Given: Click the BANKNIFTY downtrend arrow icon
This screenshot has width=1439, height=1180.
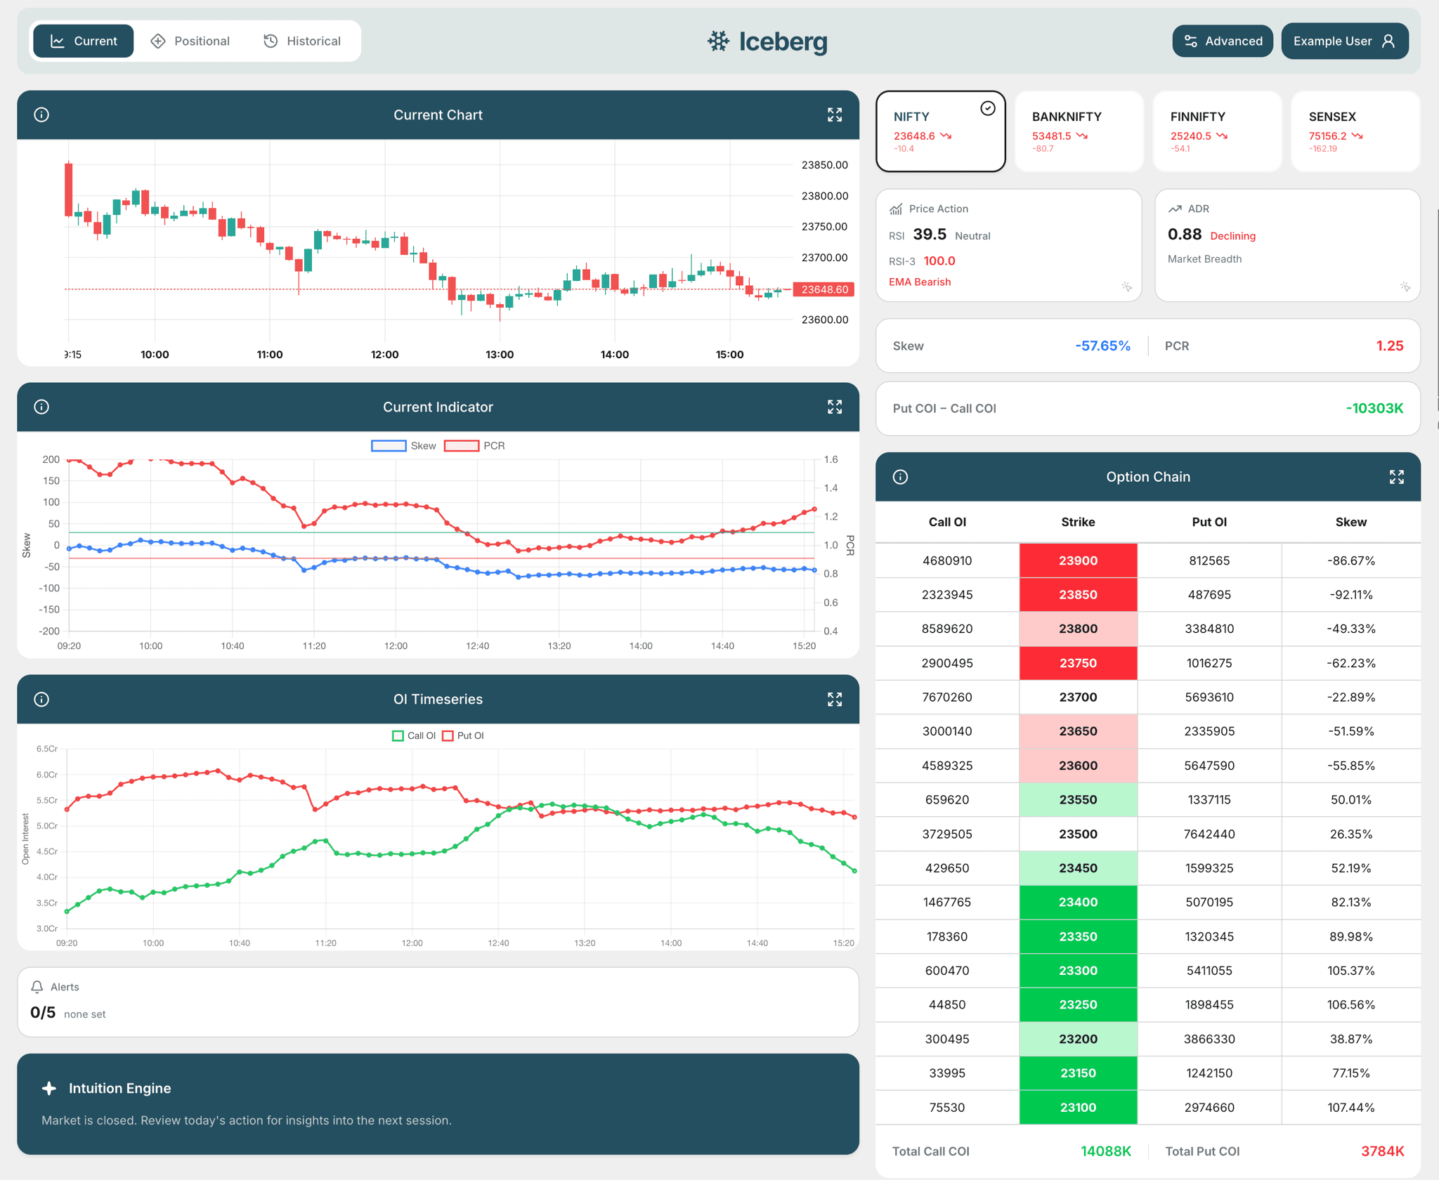Looking at the screenshot, I should click(x=1082, y=136).
